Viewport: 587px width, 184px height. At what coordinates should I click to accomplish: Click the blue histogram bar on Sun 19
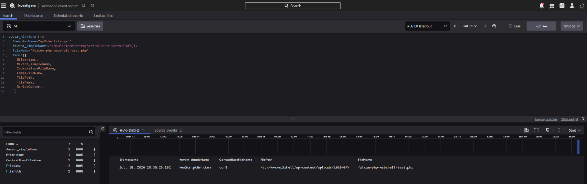click(x=578, y=147)
